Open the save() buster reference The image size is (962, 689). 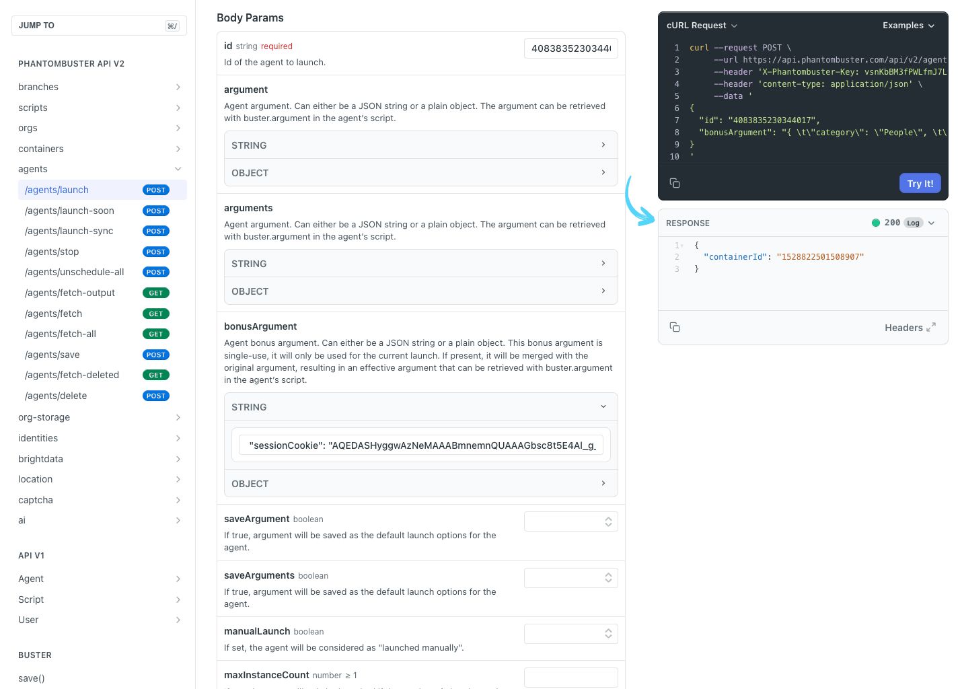pyautogui.click(x=32, y=678)
